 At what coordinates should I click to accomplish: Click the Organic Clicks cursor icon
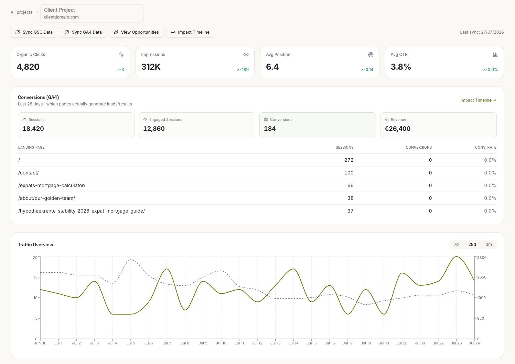[121, 55]
